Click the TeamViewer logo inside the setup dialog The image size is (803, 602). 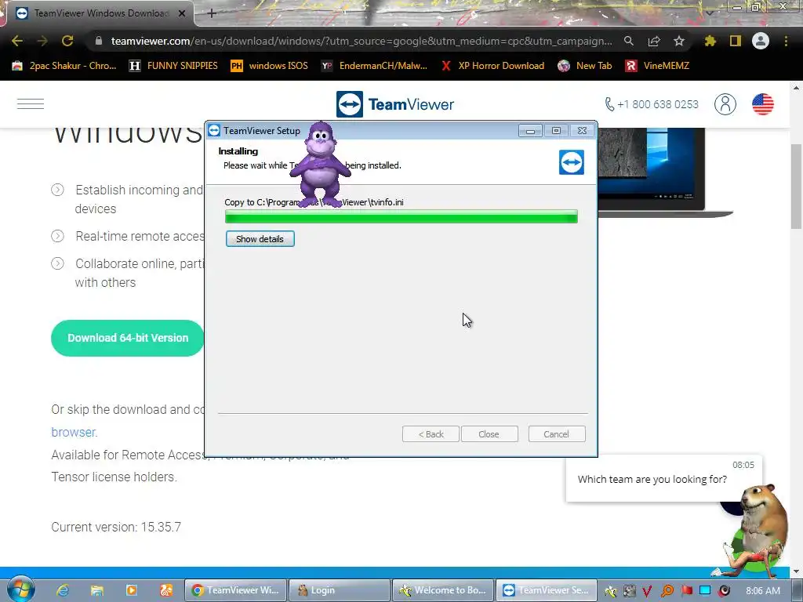(x=572, y=162)
